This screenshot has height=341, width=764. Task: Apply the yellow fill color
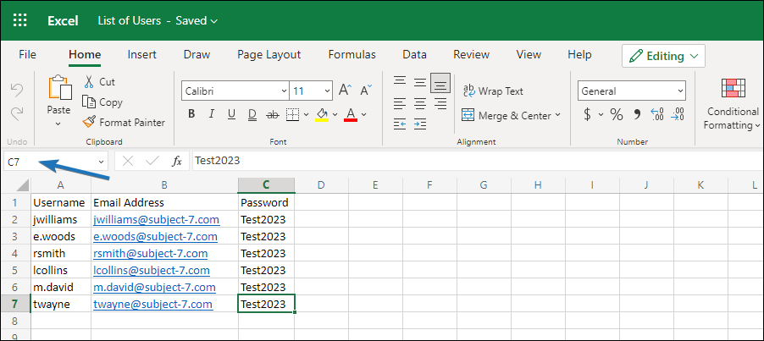pyautogui.click(x=321, y=114)
